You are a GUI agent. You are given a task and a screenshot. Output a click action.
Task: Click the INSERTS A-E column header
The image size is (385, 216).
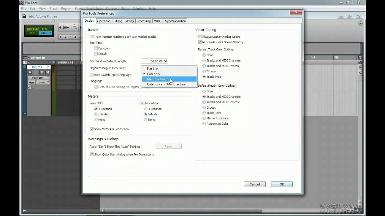tap(66, 62)
